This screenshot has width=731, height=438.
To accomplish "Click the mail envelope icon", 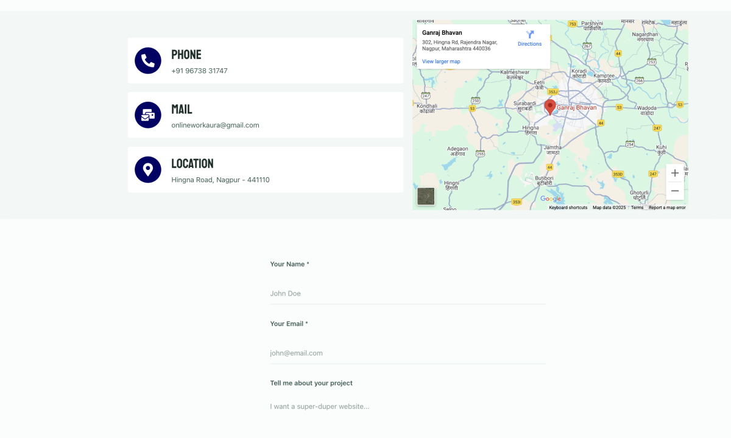I will click(x=147, y=115).
